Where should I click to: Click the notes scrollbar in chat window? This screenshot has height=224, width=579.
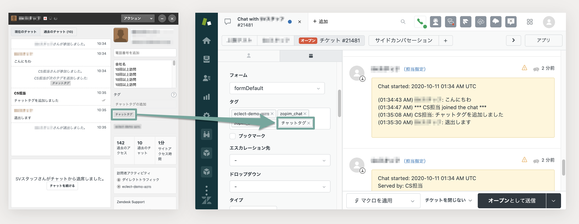pos(174,63)
